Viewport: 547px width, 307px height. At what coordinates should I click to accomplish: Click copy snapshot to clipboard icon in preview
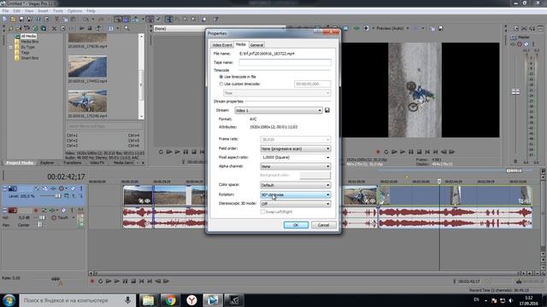pyautogui.click(x=432, y=28)
